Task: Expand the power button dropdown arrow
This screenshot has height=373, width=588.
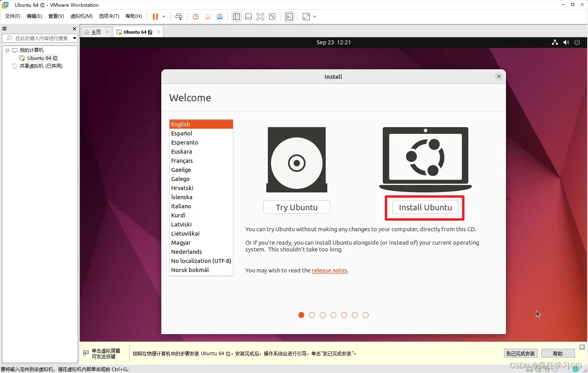Action: click(x=164, y=17)
